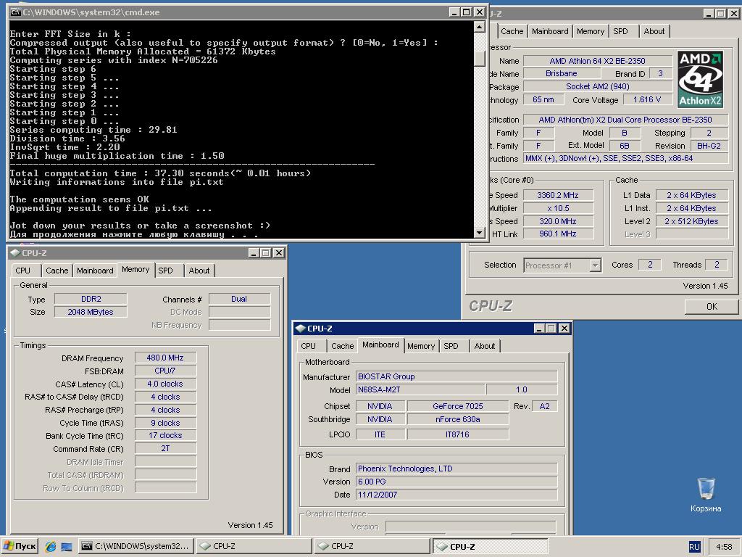Activate first CPU-Z taskbar button
Viewport: 742px width, 557px height.
coord(253,547)
